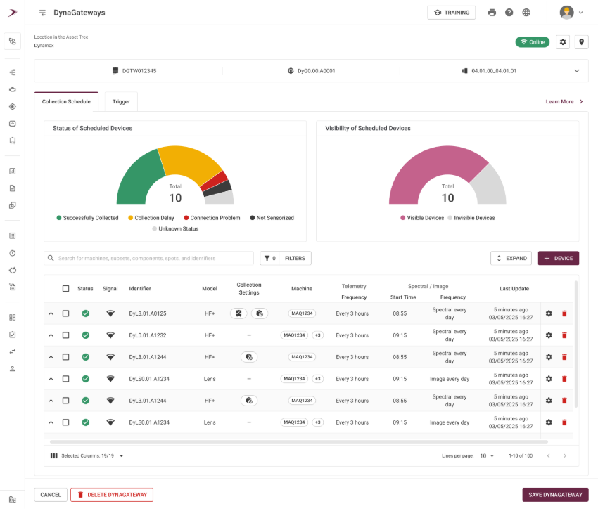
Task: Click the Save DynaGateway button
Action: [555, 495]
